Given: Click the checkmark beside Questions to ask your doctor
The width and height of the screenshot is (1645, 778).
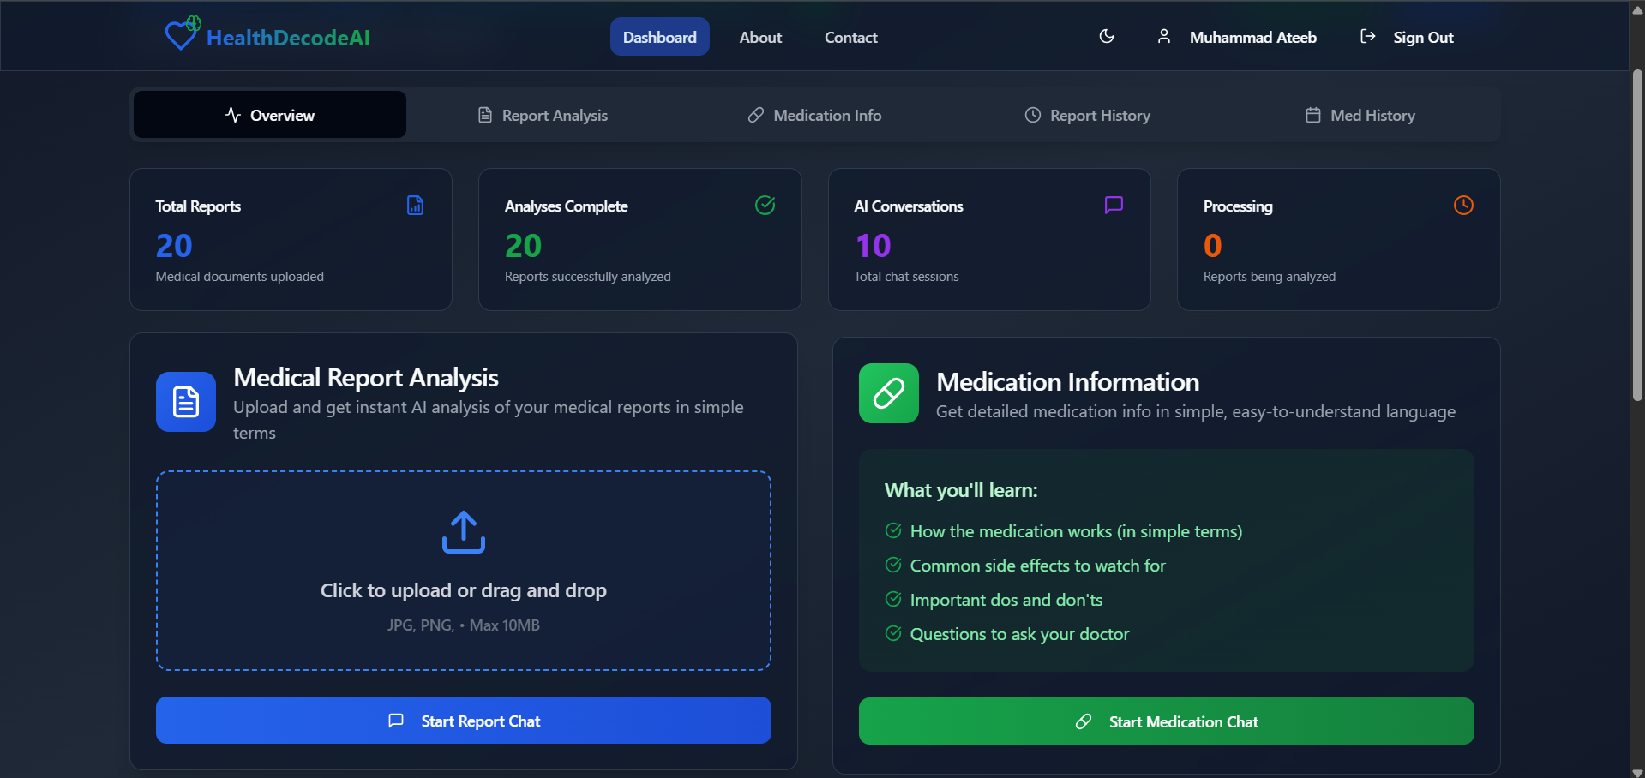Looking at the screenshot, I should [892, 633].
